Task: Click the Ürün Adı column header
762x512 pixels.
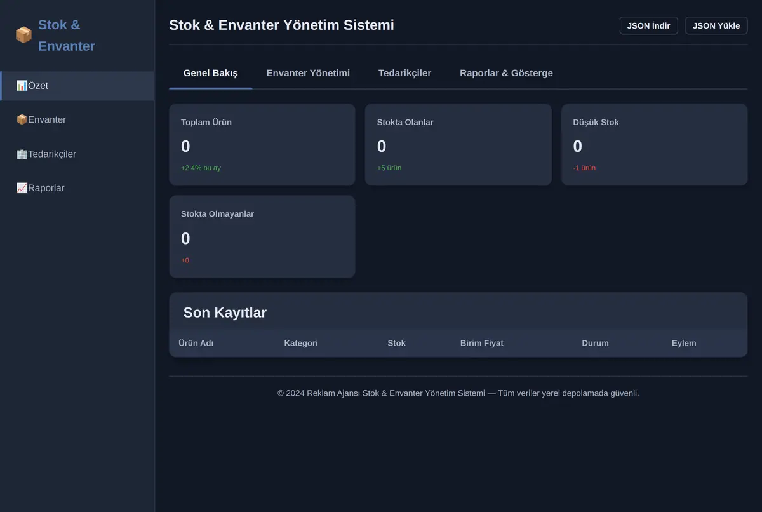Action: click(x=196, y=343)
